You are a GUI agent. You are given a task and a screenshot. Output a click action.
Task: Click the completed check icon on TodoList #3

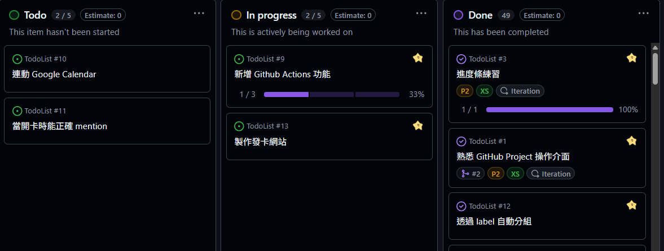(x=461, y=59)
